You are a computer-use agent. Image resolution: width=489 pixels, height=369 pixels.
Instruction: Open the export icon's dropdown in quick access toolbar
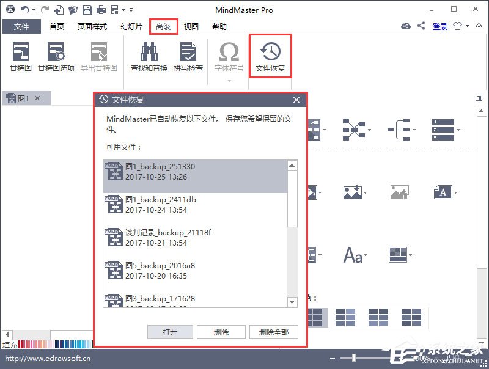coord(123,9)
